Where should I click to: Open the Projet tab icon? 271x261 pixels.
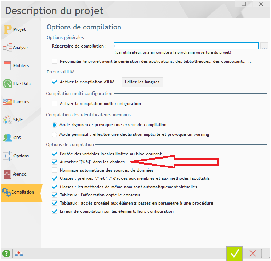(x=7, y=29)
